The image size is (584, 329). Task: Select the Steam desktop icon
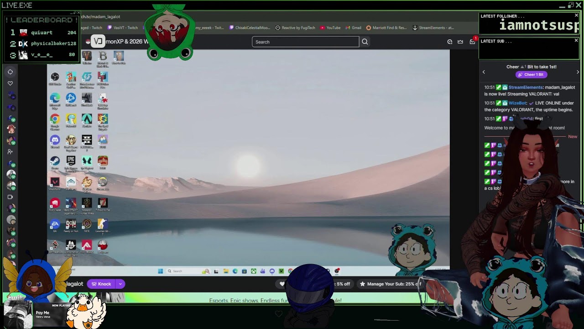(x=55, y=163)
